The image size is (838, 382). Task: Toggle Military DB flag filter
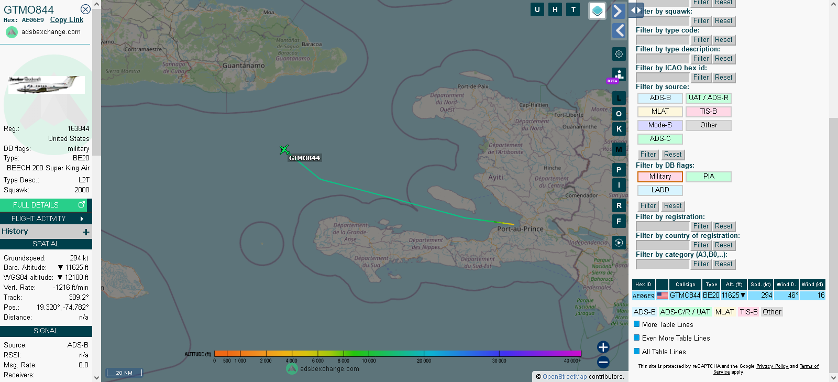coord(660,177)
